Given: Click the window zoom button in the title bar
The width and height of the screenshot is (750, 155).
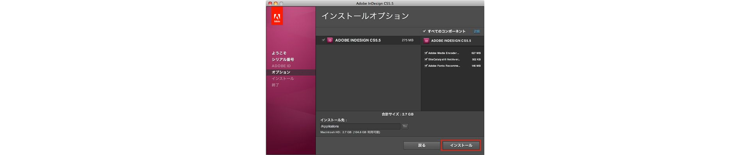Looking at the screenshot, I should click(x=281, y=3).
